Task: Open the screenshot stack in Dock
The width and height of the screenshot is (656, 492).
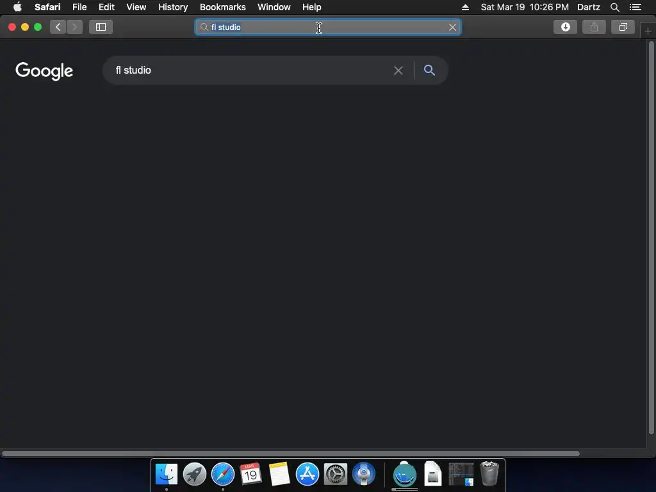Action: click(x=461, y=475)
